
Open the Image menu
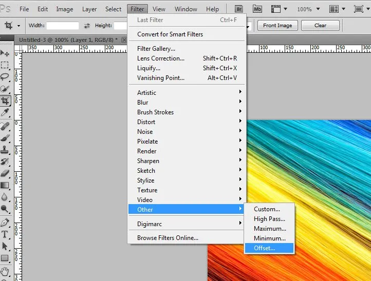pyautogui.click(x=65, y=9)
